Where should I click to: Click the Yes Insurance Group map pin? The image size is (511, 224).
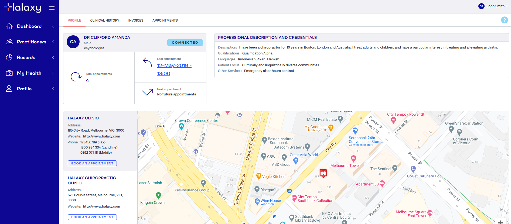point(203,183)
